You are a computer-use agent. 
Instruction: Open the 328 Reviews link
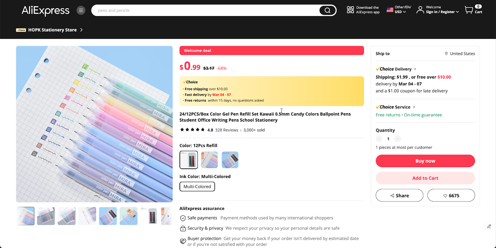pyautogui.click(x=227, y=130)
